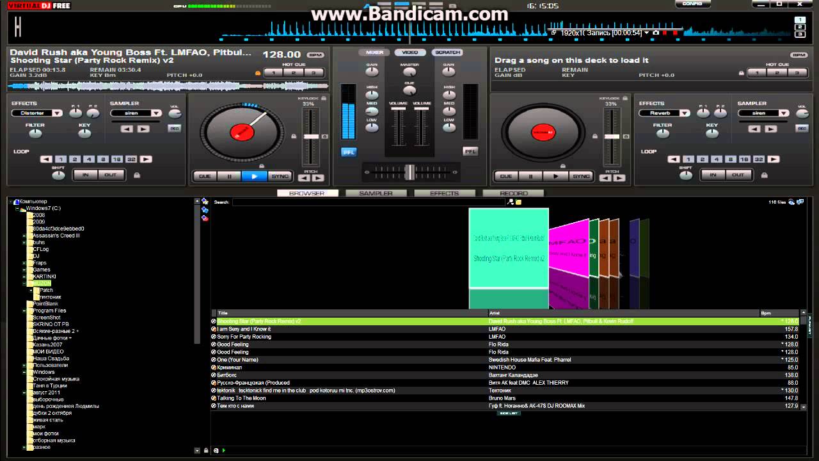Image resolution: width=819 pixels, height=461 pixels.
Task: Click the left deck pitch slider handle
Action: tap(311, 136)
